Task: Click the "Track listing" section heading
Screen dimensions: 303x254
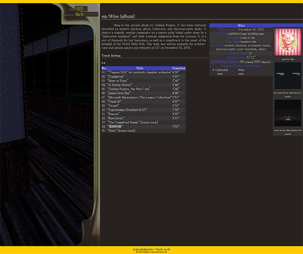Action: [x=113, y=56]
